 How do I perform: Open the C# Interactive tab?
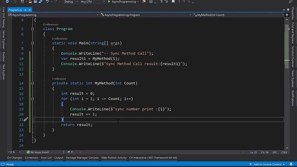pyautogui.click(x=153, y=158)
